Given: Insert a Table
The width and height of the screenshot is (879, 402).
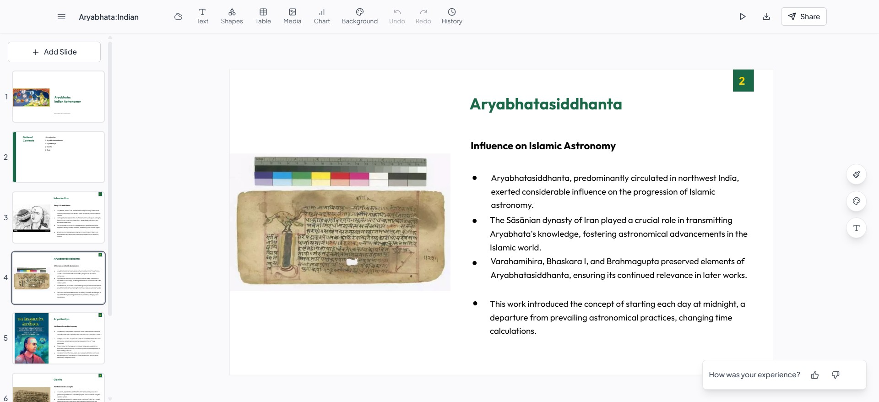Looking at the screenshot, I should 263,16.
